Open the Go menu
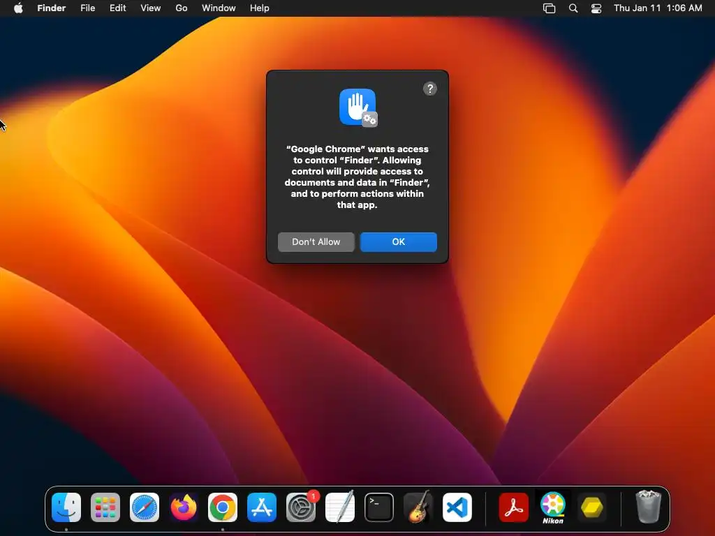The width and height of the screenshot is (715, 536). click(182, 8)
